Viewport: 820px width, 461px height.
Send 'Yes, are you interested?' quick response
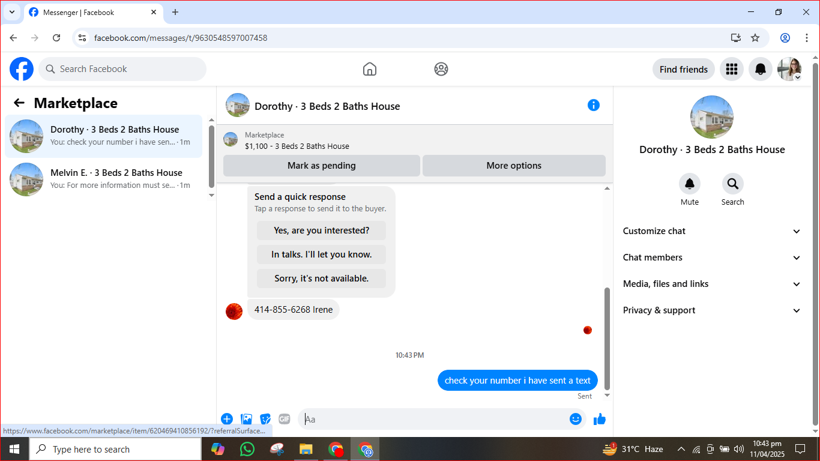(x=322, y=230)
